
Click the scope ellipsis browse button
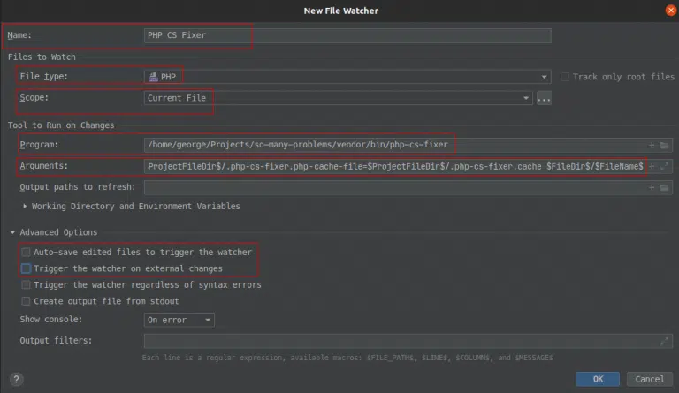544,98
